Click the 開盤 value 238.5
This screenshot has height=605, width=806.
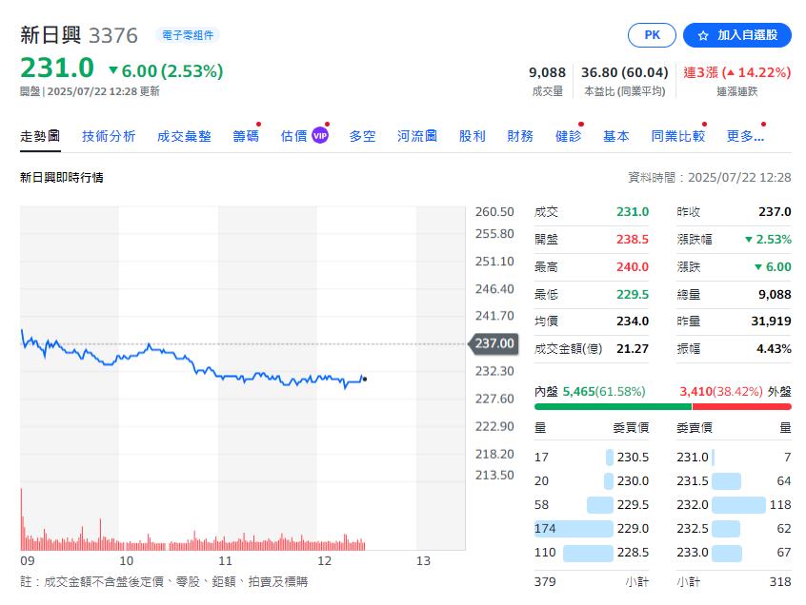(633, 239)
